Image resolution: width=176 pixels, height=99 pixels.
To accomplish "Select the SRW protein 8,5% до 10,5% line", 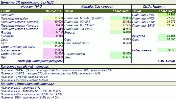I will [x=30, y=97].
